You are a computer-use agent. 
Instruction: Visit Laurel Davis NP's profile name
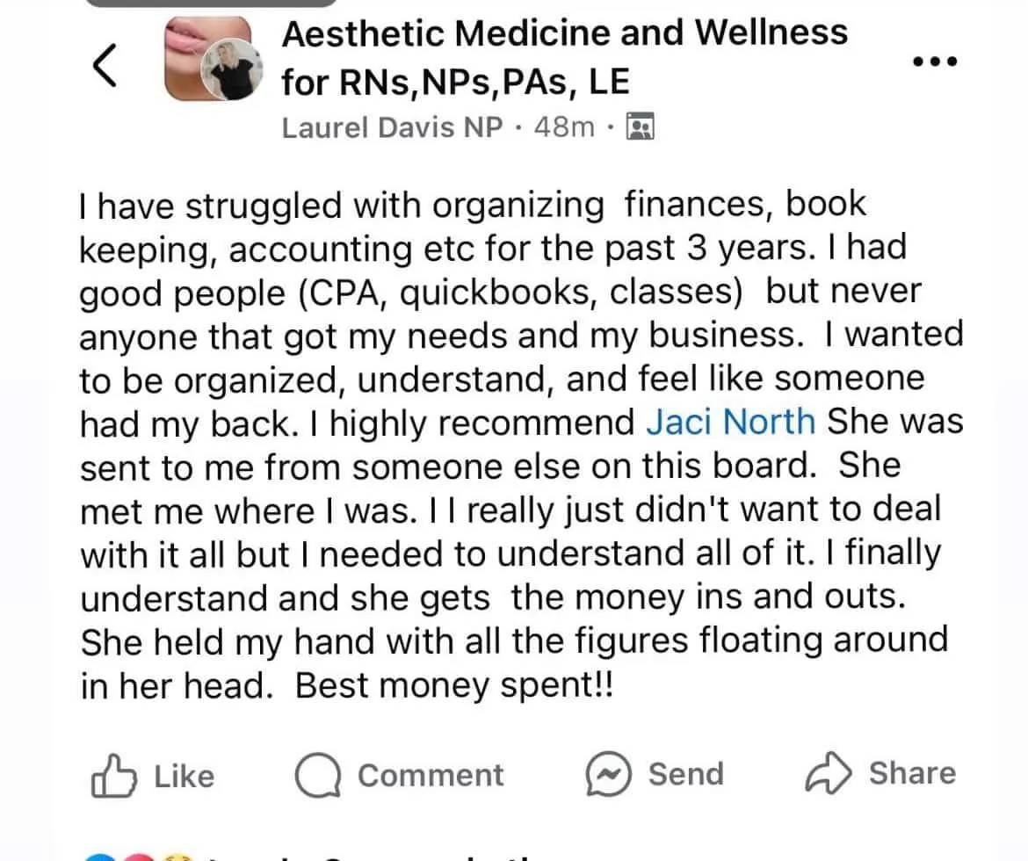[392, 128]
